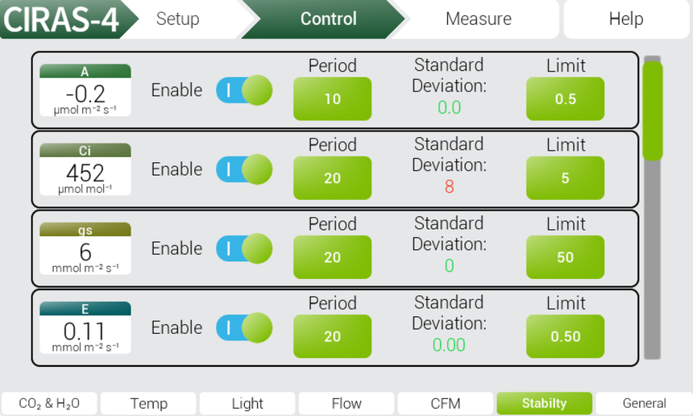
Task: Select the CO₂ & H₂O bottom tab
Action: click(48, 403)
